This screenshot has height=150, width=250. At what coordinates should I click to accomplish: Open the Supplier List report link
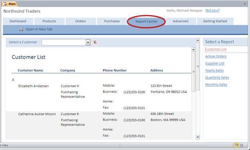pyautogui.click(x=215, y=63)
